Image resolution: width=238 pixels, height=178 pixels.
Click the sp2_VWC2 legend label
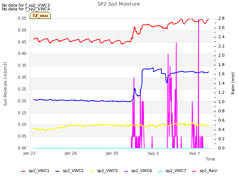(x=73, y=171)
